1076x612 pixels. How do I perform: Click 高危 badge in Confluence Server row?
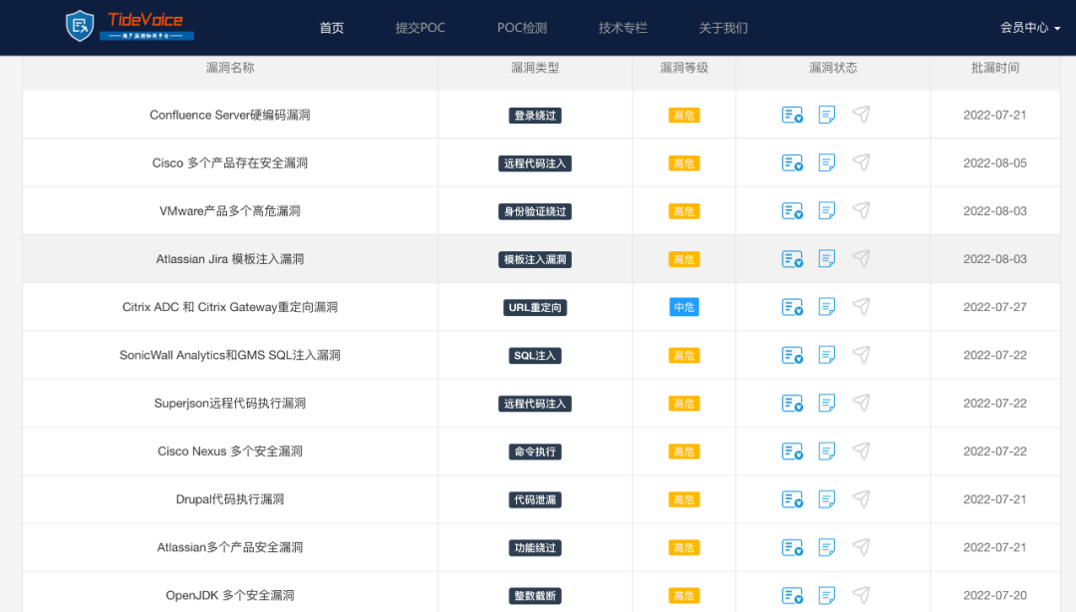(x=684, y=116)
